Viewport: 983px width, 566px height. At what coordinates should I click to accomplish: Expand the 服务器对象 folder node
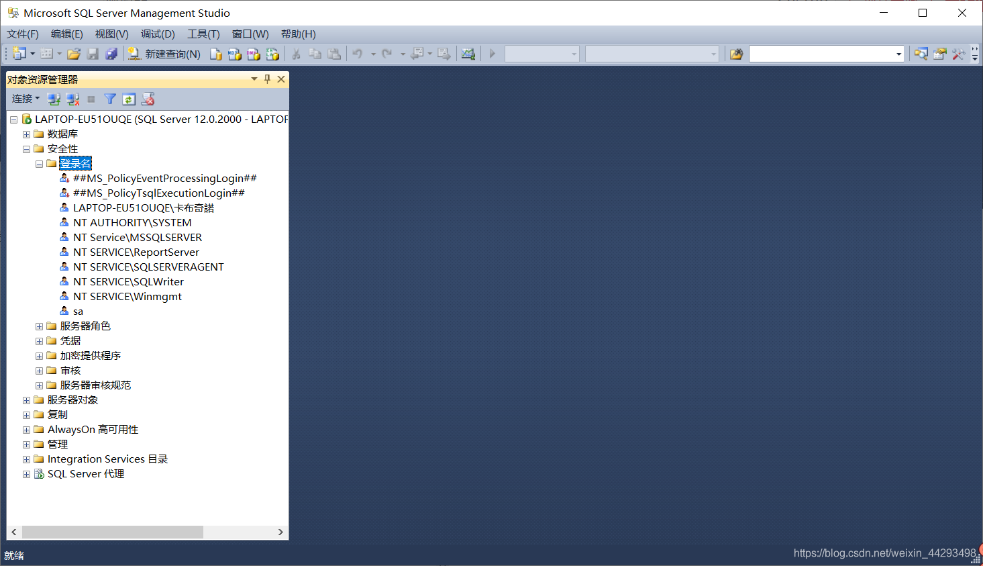[x=26, y=400]
